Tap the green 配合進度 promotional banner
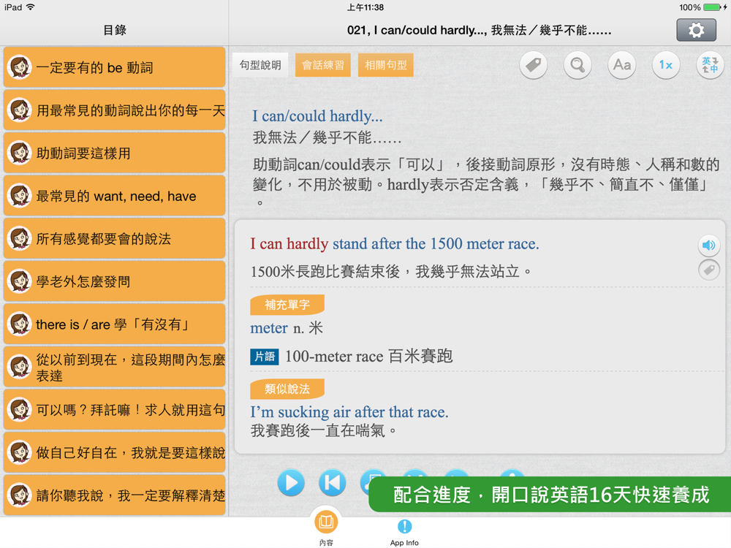731x548 pixels. [x=550, y=495]
